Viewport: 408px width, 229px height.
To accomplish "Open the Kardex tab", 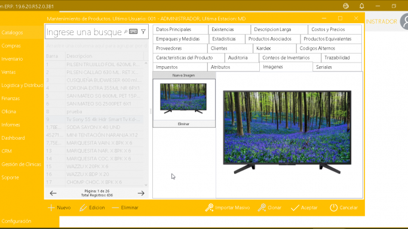I will (275, 48).
